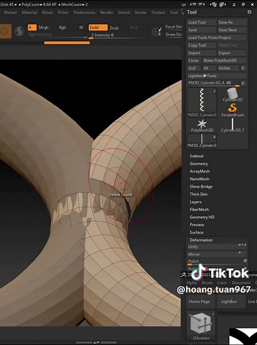Expand the Thick Skin section
Viewport: 257px width, 345px height.
(199, 194)
